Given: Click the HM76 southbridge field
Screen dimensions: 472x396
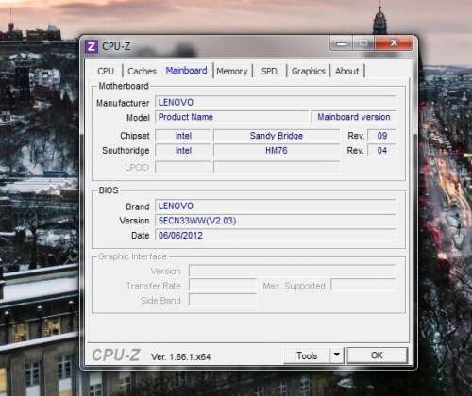Looking at the screenshot, I should (x=277, y=151).
